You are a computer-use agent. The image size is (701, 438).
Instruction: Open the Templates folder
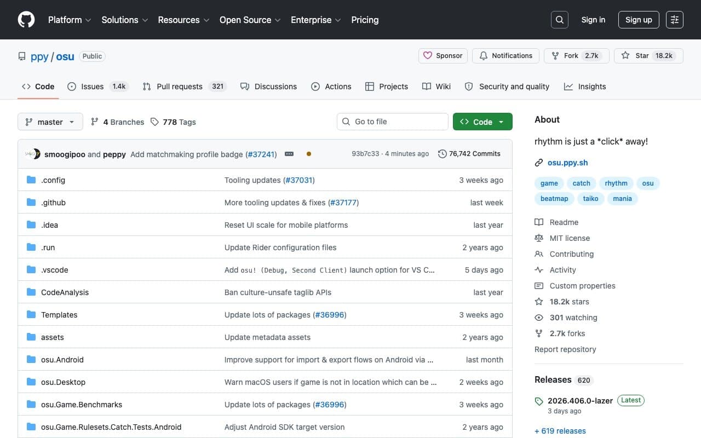[x=59, y=315]
